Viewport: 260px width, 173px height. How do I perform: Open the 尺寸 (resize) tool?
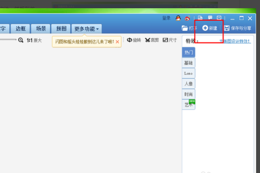pyautogui.click(x=169, y=40)
